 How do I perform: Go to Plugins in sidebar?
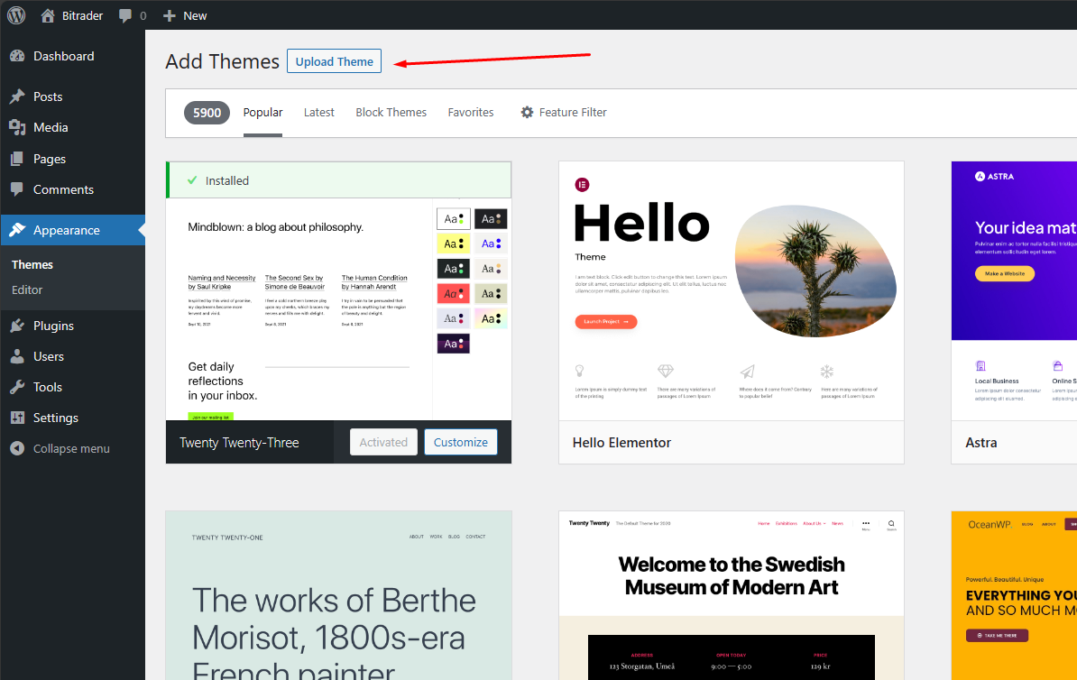click(x=53, y=326)
